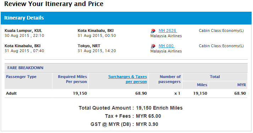Click the Tax + Fees MYR 65.00 line

point(133,116)
